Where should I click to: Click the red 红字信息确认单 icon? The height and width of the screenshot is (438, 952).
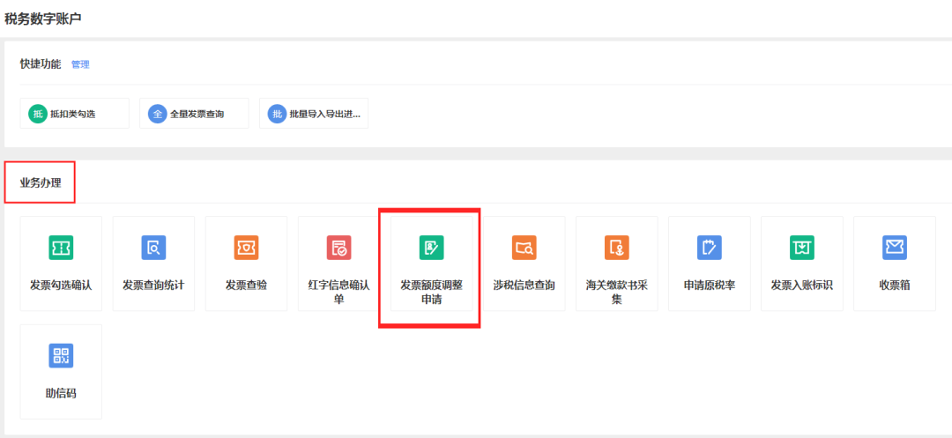point(338,248)
